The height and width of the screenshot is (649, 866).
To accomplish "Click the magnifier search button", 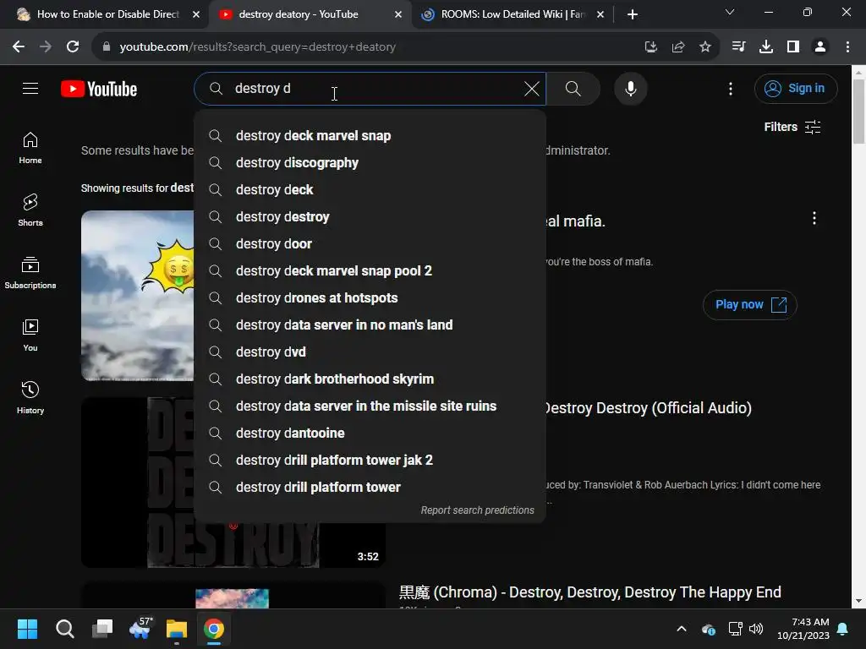I will [x=573, y=88].
